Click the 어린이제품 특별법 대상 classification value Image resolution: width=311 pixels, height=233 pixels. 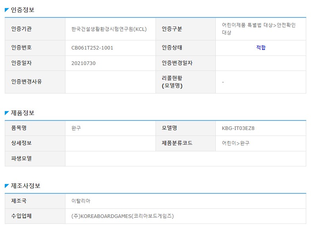[259, 29]
